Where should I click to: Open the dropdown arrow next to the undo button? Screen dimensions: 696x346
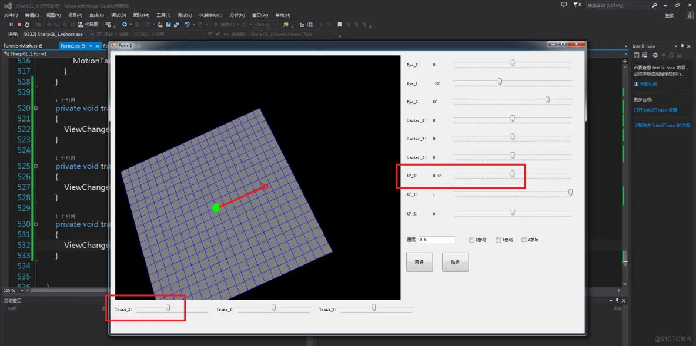pos(193,25)
